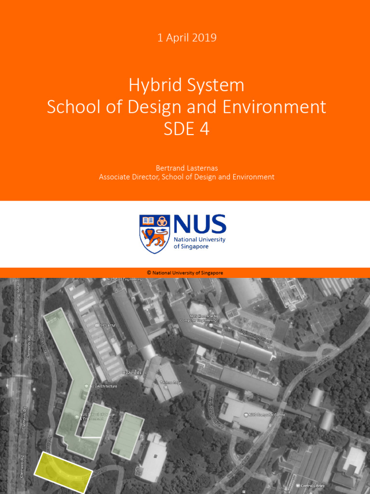Select the date text '1 April 2019'
Image resolution: width=370 pixels, height=494 pixels.
click(x=187, y=38)
